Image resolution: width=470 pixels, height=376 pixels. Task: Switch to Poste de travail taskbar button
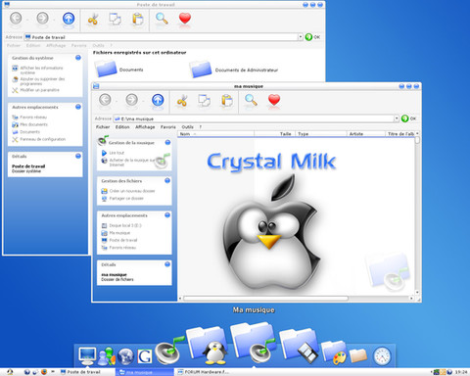coord(80,372)
